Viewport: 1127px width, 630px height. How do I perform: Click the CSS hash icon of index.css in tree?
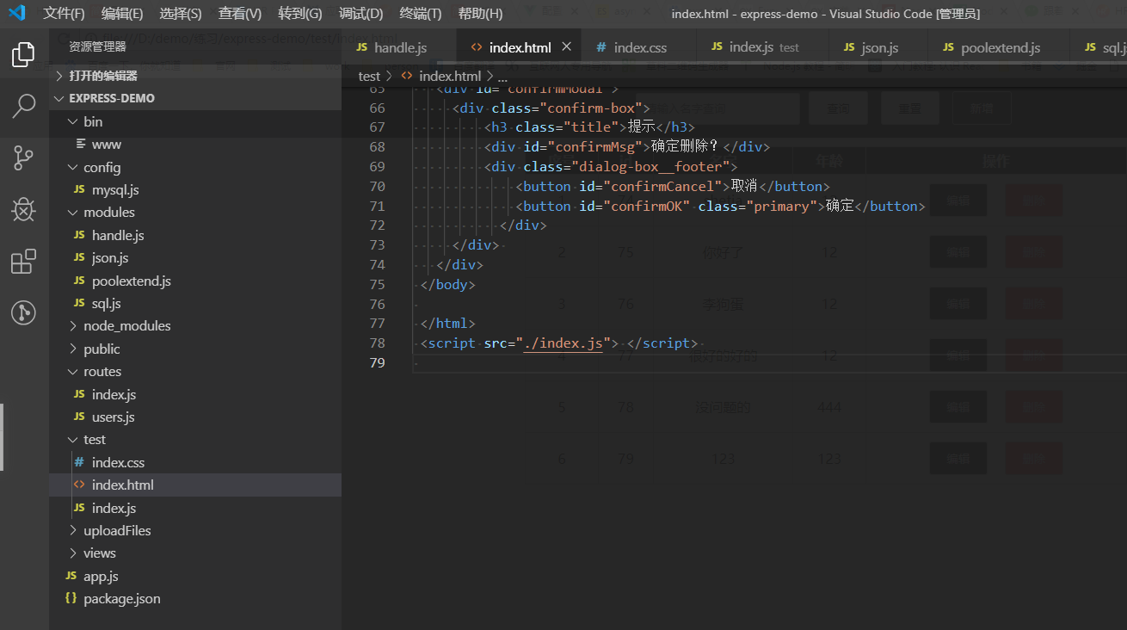[x=79, y=462]
